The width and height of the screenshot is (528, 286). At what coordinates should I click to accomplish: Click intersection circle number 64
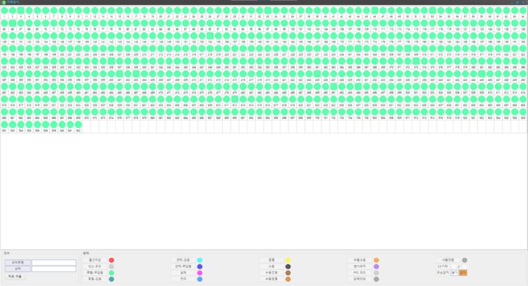pos(523,10)
